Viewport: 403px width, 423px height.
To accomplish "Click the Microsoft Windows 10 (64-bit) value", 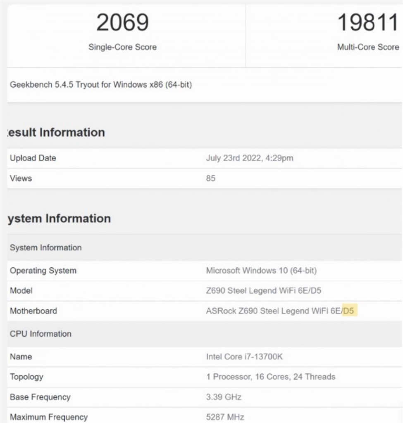I will point(261,271).
